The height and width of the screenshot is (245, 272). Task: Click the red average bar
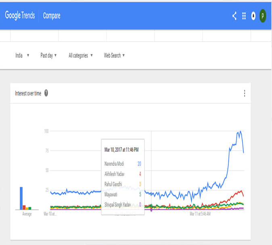[x=24, y=207]
